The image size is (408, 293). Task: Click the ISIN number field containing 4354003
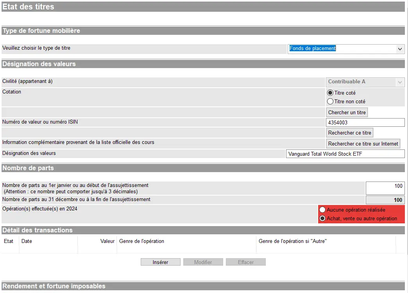coord(365,123)
